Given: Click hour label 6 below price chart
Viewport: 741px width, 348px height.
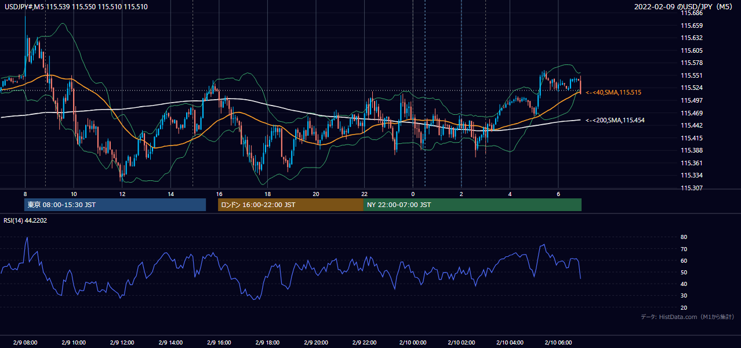Looking at the screenshot, I should [x=558, y=194].
